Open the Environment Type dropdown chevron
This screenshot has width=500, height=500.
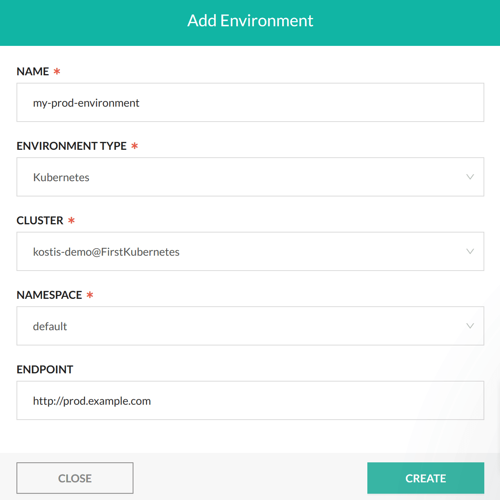(x=470, y=177)
